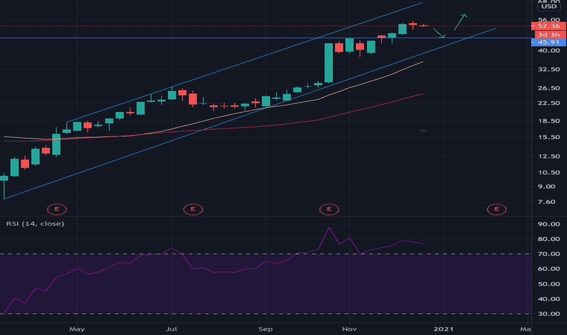Click the earnings marker near July
The image size is (567, 335).
coord(193,210)
